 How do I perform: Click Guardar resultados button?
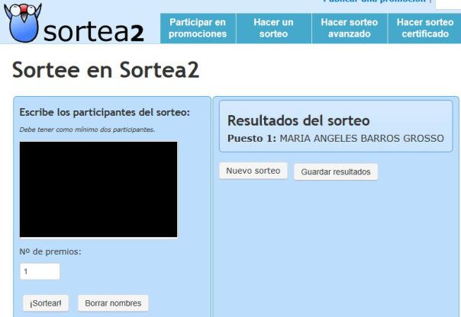pyautogui.click(x=336, y=171)
